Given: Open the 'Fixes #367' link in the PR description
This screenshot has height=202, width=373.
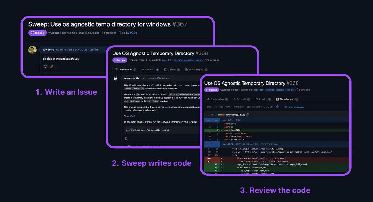Looking at the screenshot, I should click(132, 116).
